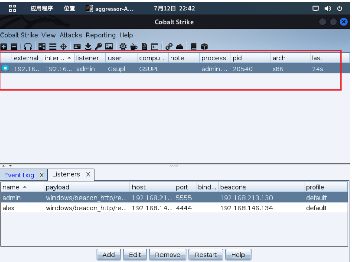Switch to session table view icon
The width and height of the screenshot is (352, 262).
click(53, 47)
